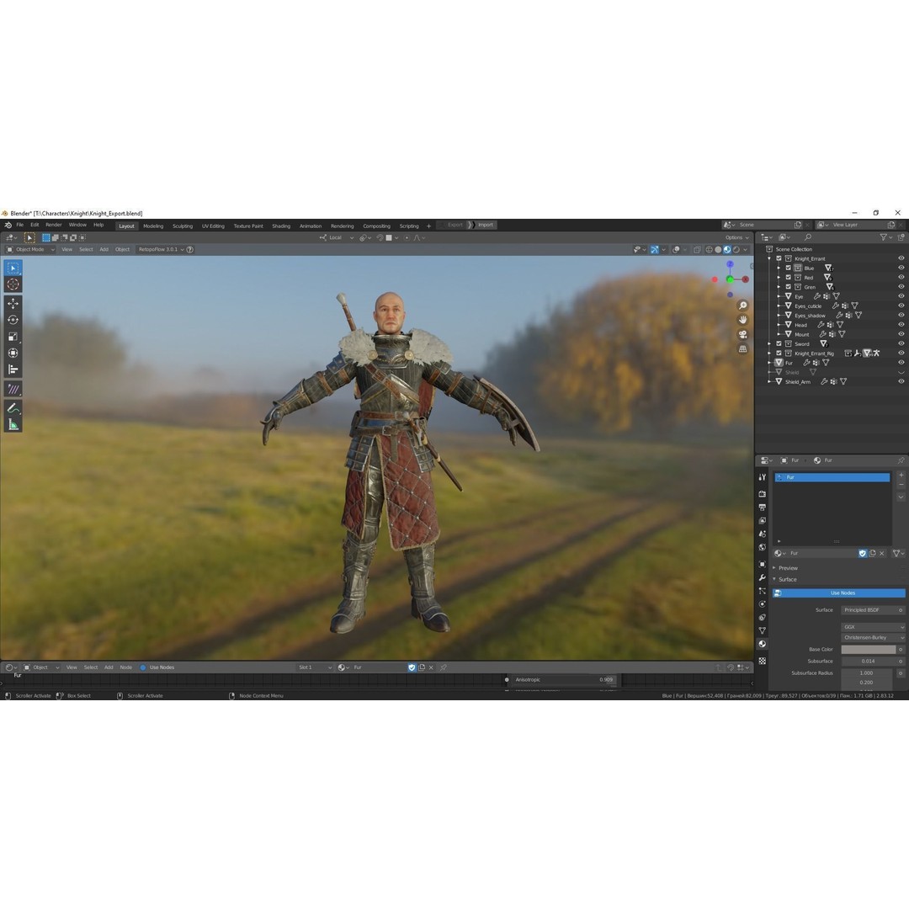
Task: Expand the Sword collection
Action: (x=769, y=343)
